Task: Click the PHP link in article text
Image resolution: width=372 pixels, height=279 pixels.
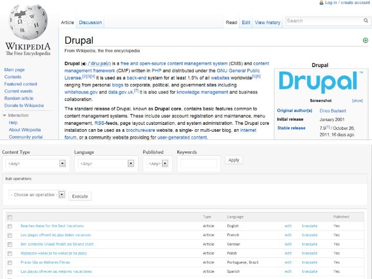Action: [156, 71]
